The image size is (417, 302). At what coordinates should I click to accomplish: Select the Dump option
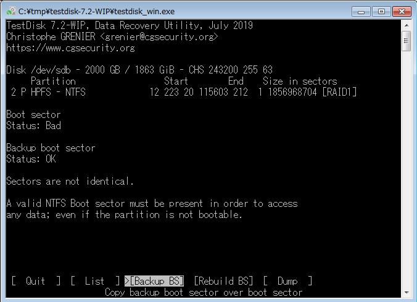pyautogui.click(x=287, y=281)
